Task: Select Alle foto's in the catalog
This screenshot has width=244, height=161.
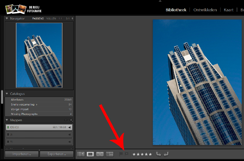Action: coord(39,100)
